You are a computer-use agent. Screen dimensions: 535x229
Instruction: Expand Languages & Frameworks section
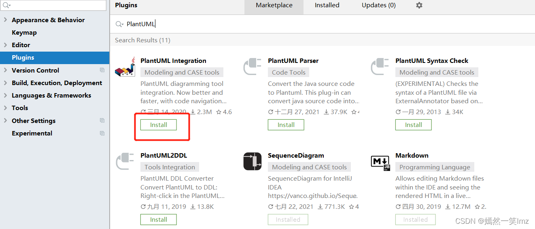[5, 95]
